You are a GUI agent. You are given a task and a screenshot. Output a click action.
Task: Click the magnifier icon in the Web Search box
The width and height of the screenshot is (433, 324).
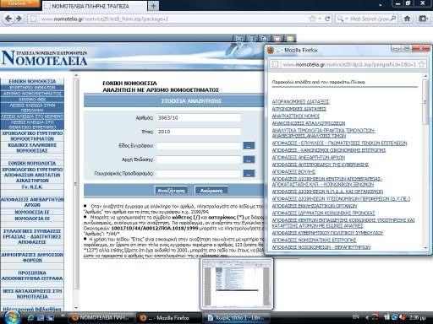coord(392,19)
